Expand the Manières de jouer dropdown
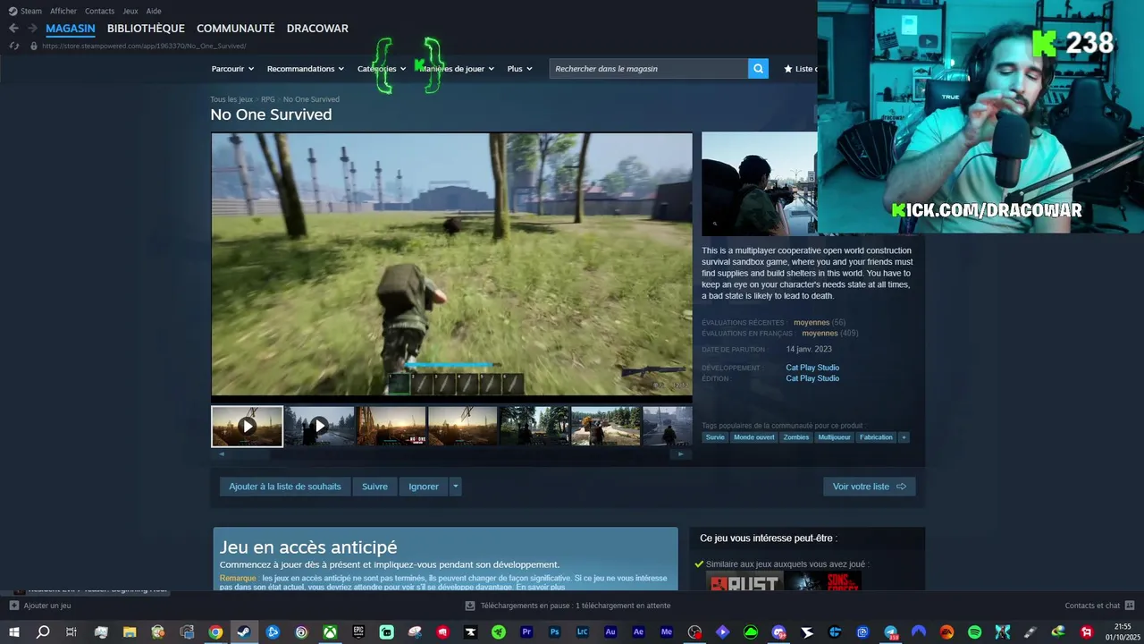This screenshot has height=644, width=1144. 457,69
